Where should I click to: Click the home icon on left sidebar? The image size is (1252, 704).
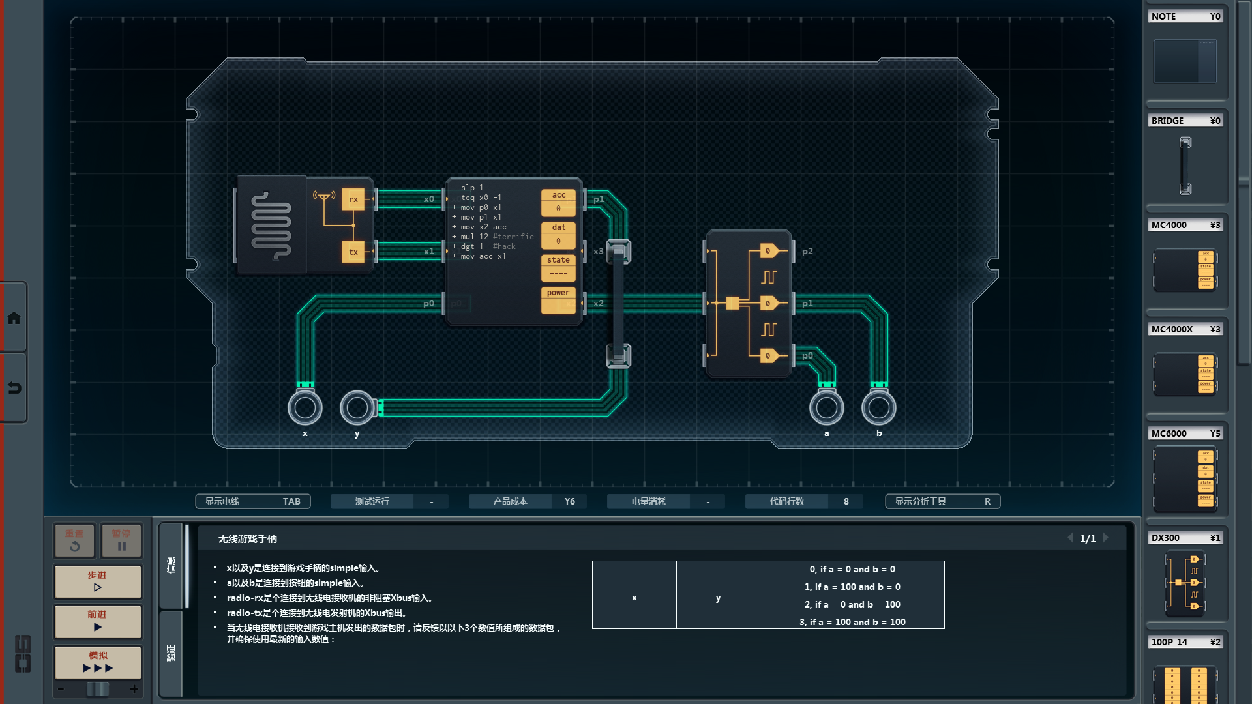coord(14,318)
